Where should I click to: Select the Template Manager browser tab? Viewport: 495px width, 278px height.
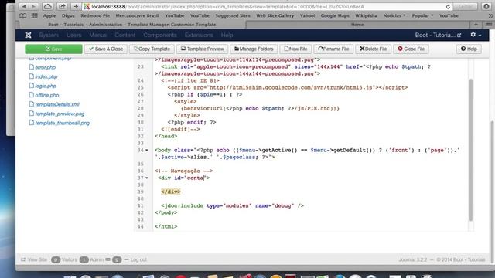[132, 25]
